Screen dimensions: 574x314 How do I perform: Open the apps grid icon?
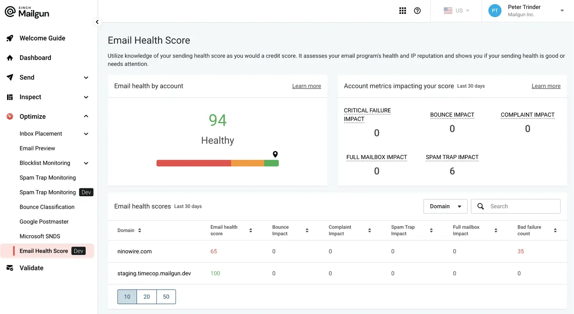(402, 11)
